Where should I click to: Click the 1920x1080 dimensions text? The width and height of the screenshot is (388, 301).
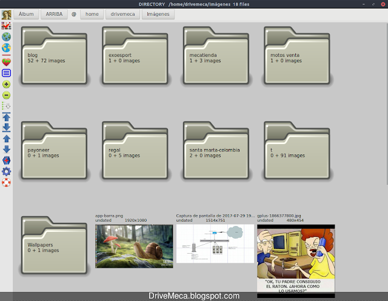pos(136,220)
